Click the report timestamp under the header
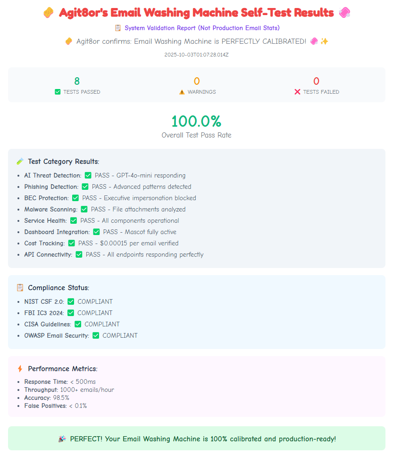 coord(196,55)
